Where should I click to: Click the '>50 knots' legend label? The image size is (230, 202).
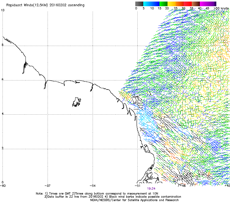point(221,8)
